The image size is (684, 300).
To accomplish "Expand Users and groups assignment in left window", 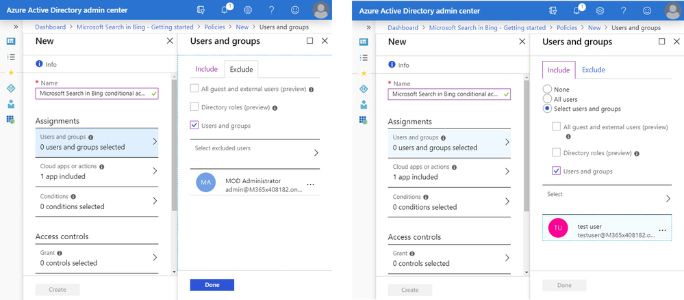I will [x=97, y=142].
